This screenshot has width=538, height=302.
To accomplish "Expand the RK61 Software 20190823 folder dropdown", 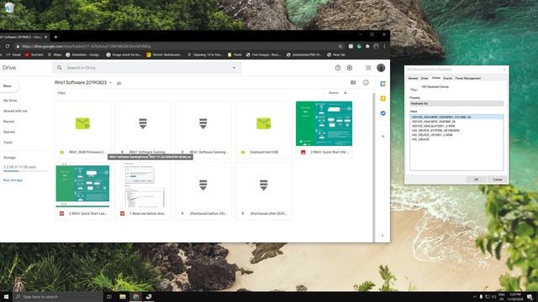I will coord(110,82).
